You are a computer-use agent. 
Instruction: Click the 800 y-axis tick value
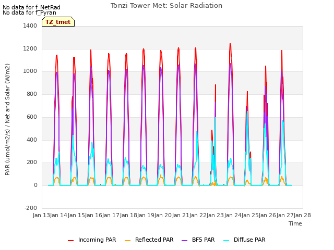pos(32,94)
